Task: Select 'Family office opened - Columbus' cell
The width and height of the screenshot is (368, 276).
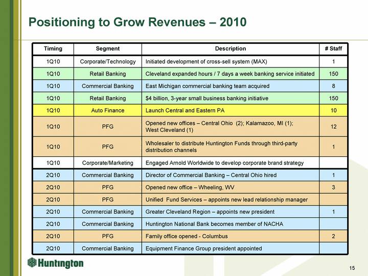Action: pyautogui.click(x=187, y=237)
